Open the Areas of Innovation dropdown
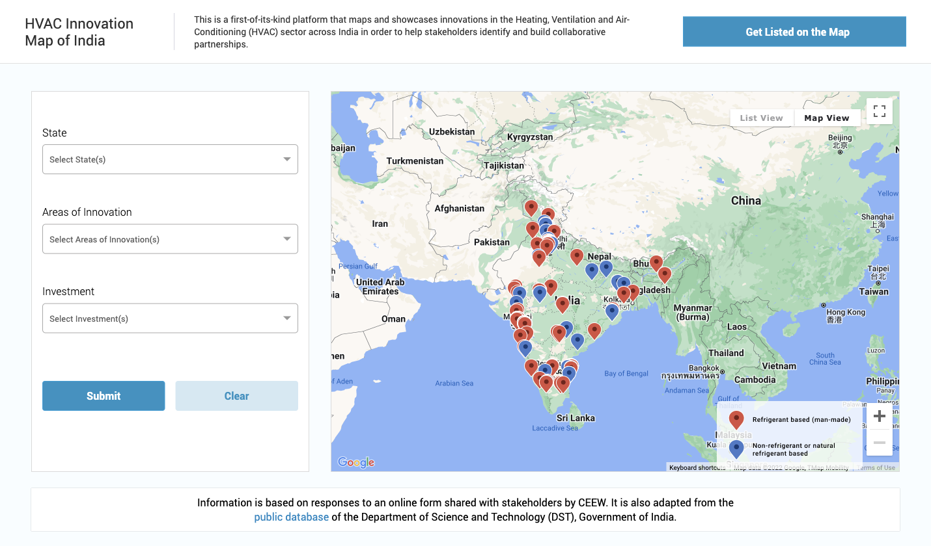This screenshot has height=546, width=931. (x=170, y=239)
